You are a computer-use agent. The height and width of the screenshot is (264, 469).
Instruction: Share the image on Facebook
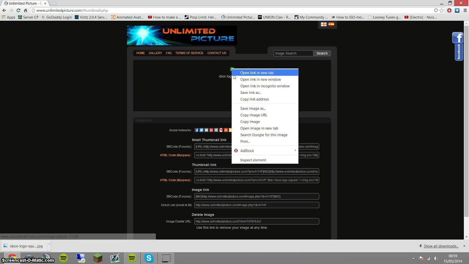click(x=196, y=130)
